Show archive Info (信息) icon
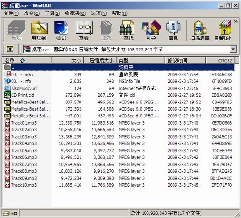The width and height of the screenshot is (241, 218). click(173, 27)
